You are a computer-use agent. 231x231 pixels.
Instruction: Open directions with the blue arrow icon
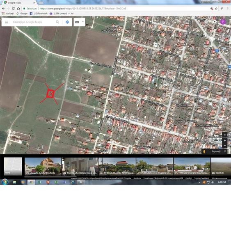pyautogui.click(x=67, y=22)
